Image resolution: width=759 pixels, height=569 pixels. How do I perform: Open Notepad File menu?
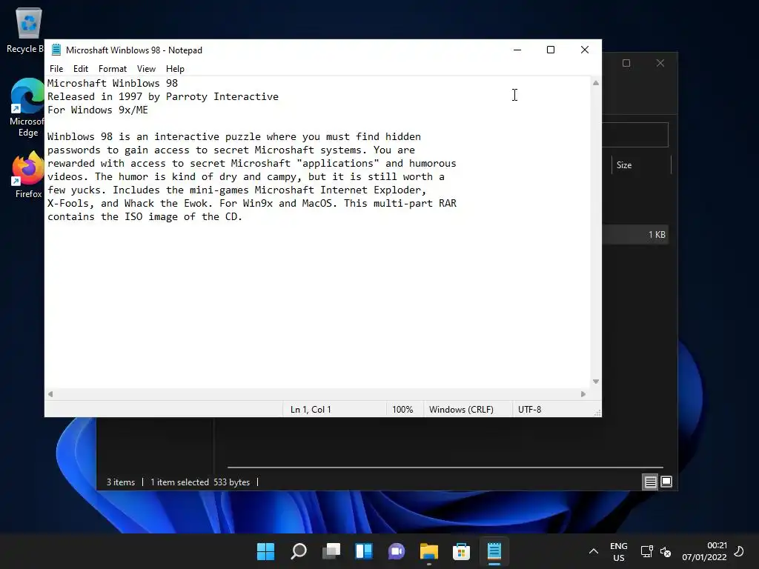(56, 69)
